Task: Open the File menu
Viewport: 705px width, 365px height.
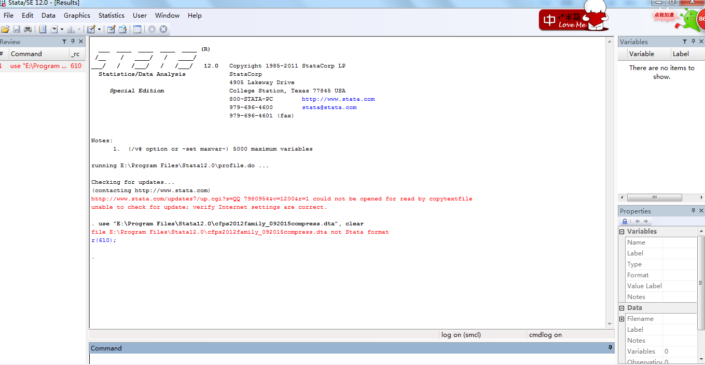Action: (x=8, y=16)
